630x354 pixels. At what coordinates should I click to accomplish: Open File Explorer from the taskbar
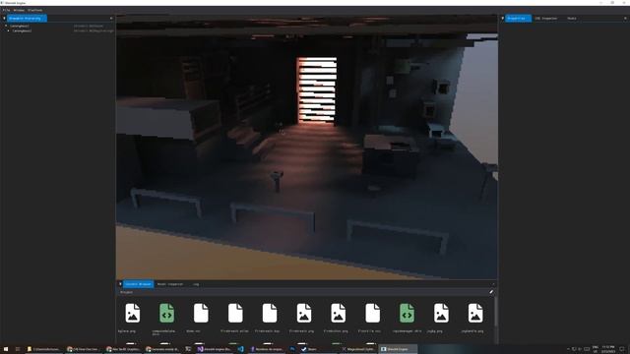[43, 349]
